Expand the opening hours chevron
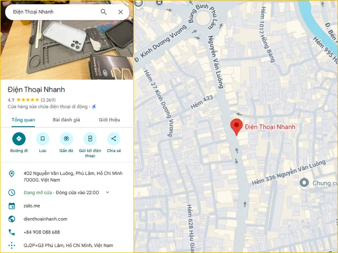338x253 pixels. click(x=108, y=192)
